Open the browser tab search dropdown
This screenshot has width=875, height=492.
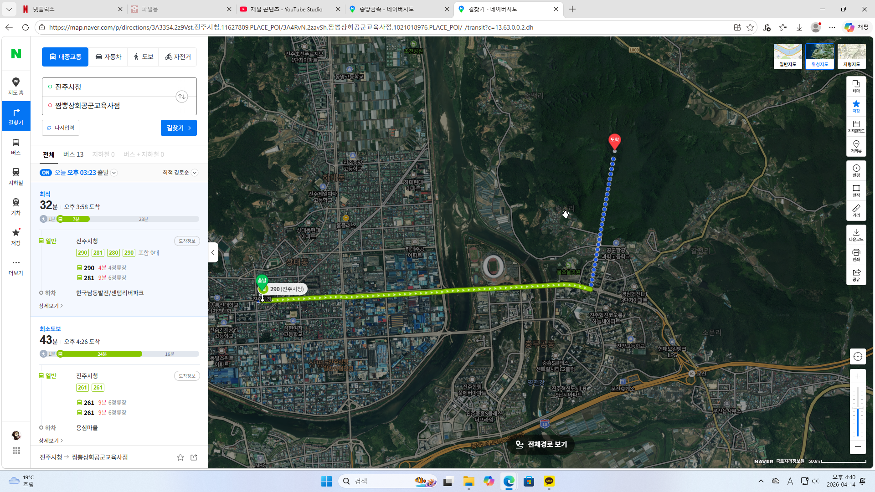point(9,9)
